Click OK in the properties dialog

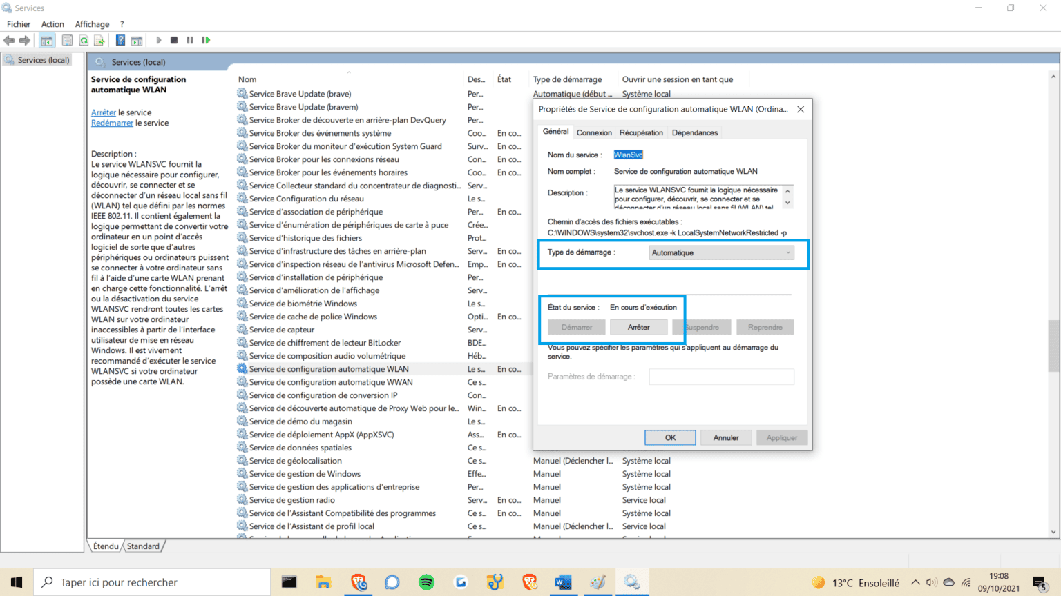coord(670,437)
